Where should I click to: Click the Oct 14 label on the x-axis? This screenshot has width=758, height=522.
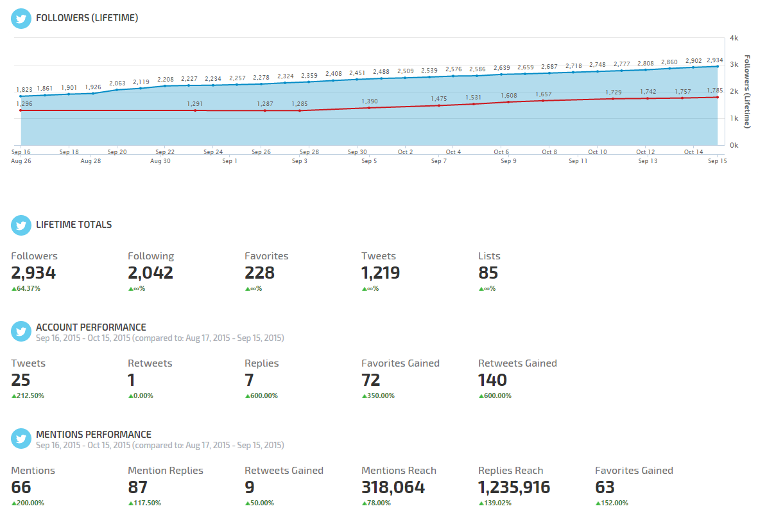click(x=693, y=152)
